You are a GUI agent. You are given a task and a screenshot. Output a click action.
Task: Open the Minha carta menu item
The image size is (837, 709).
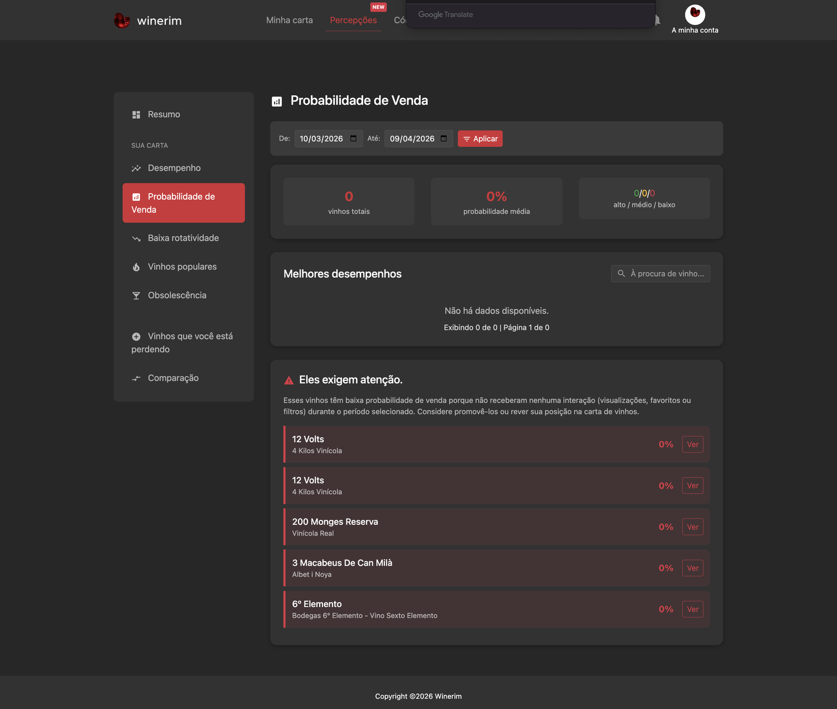[290, 20]
